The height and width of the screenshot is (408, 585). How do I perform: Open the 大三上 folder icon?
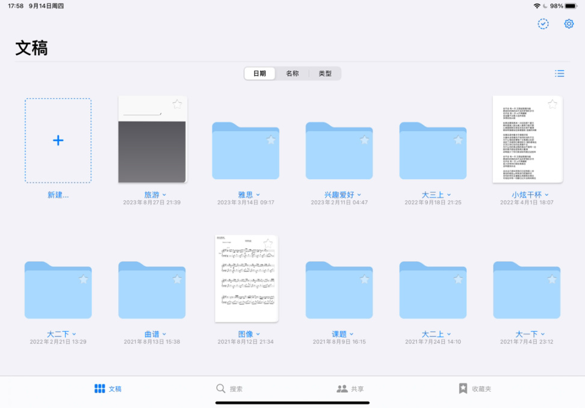(433, 151)
